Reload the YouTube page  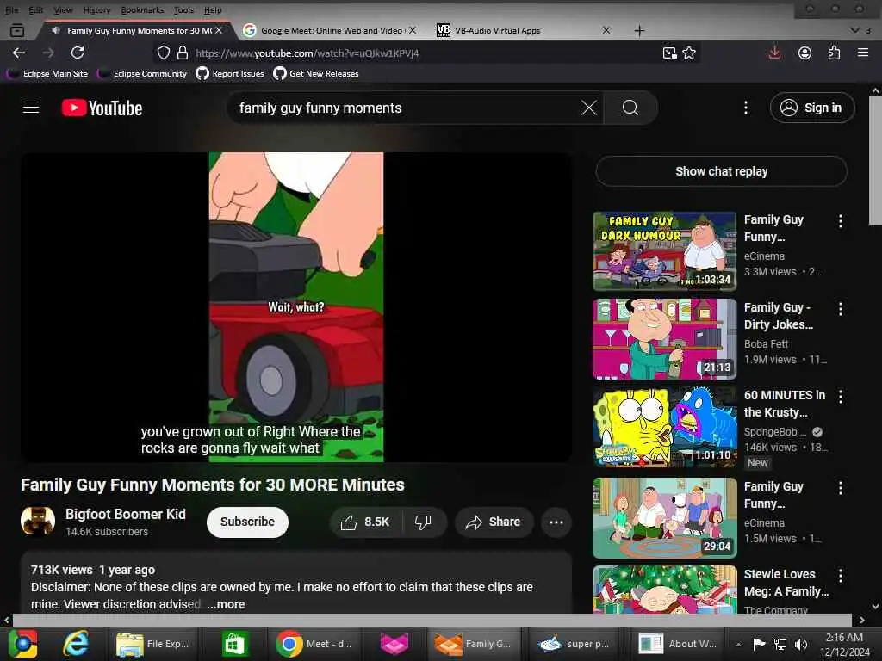78,53
